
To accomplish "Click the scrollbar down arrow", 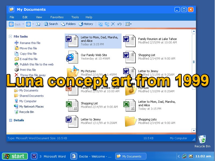I will point(194,130).
